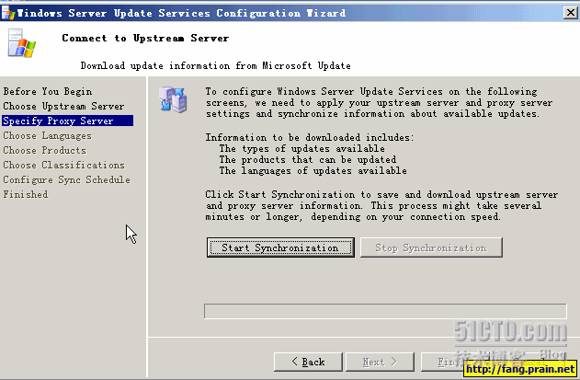Click the greyed Next button
This screenshot has height=380, width=580.
pos(380,362)
